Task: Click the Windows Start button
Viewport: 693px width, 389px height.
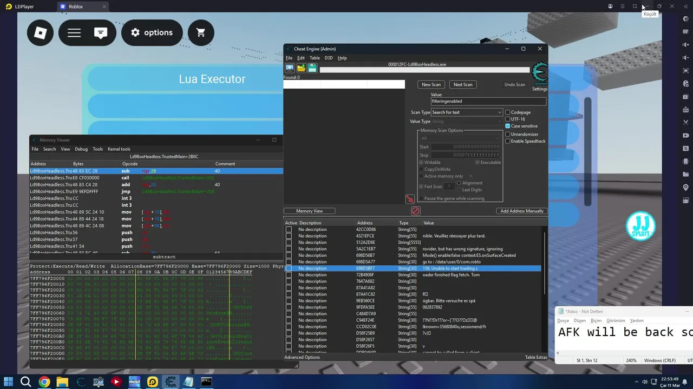Action: click(8, 382)
